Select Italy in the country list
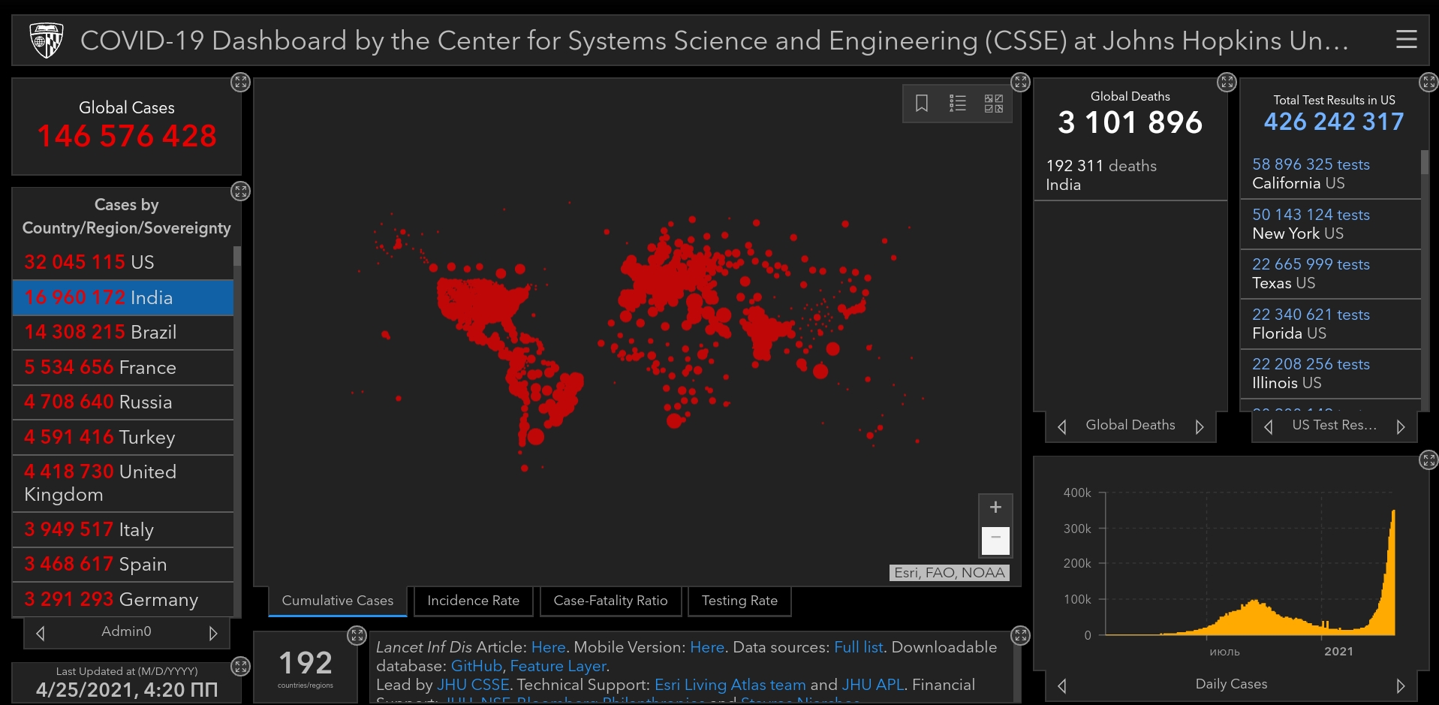Image resolution: width=1439 pixels, height=705 pixels. 123,529
